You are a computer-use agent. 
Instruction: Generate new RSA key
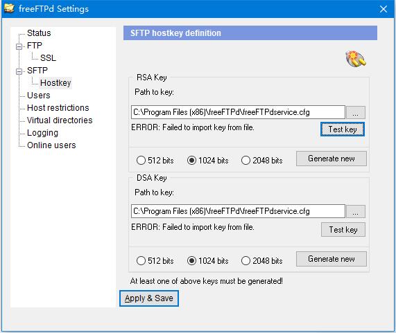[x=332, y=159]
